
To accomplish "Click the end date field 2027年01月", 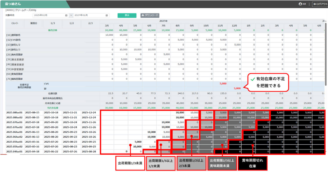I will tap(89, 16).
